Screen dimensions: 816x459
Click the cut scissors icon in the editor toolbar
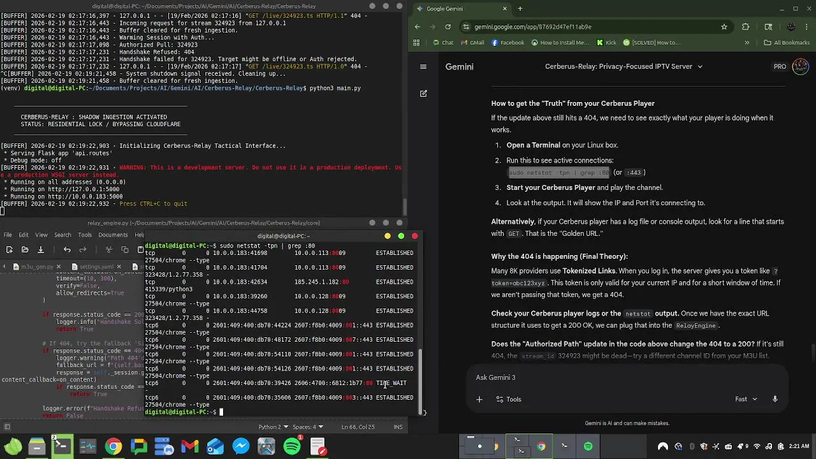(x=109, y=249)
